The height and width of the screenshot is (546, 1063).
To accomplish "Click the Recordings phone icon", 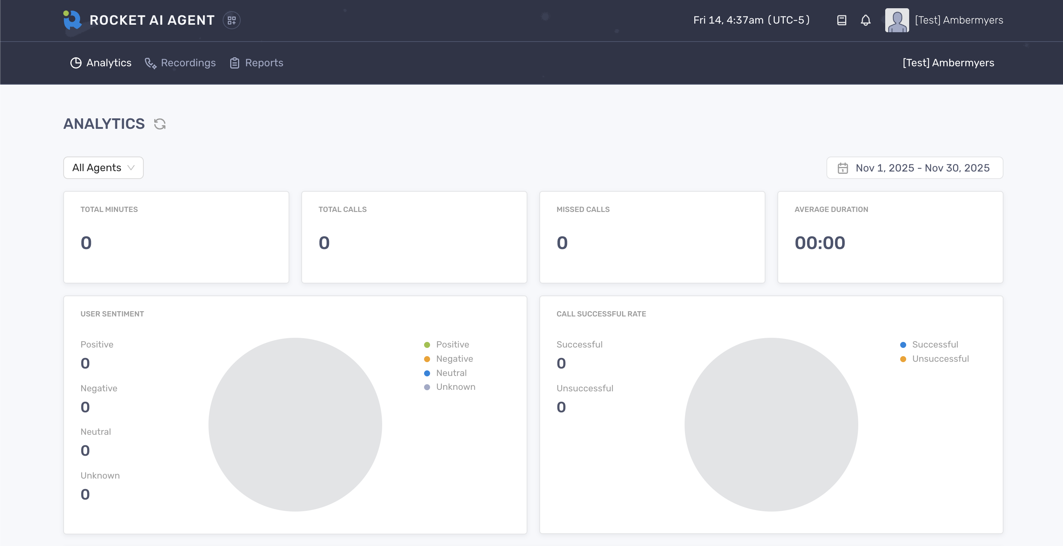I will (150, 63).
